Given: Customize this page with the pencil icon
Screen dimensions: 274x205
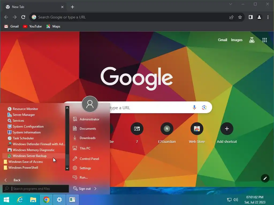Looking at the screenshot, I should tap(265, 178).
